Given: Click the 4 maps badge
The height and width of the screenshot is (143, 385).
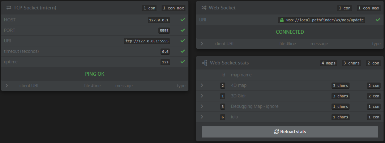Looking at the screenshot, I should click(x=328, y=63).
